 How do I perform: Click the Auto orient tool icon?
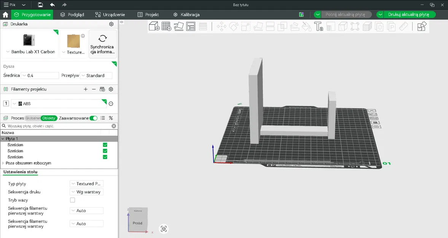(179, 26)
